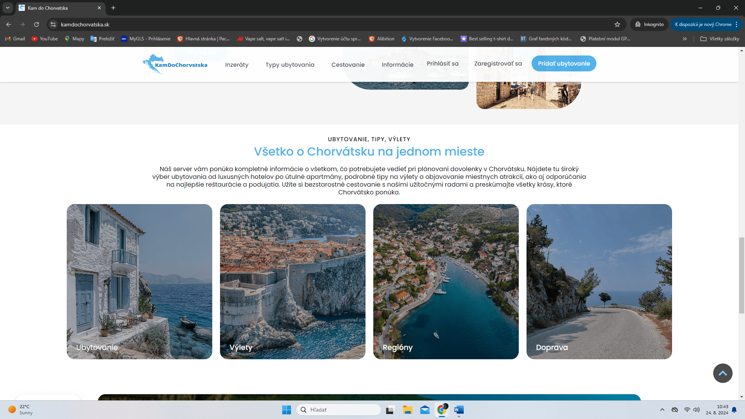The image size is (745, 419).
Task: Show hidden system tray icons
Action: click(x=662, y=410)
